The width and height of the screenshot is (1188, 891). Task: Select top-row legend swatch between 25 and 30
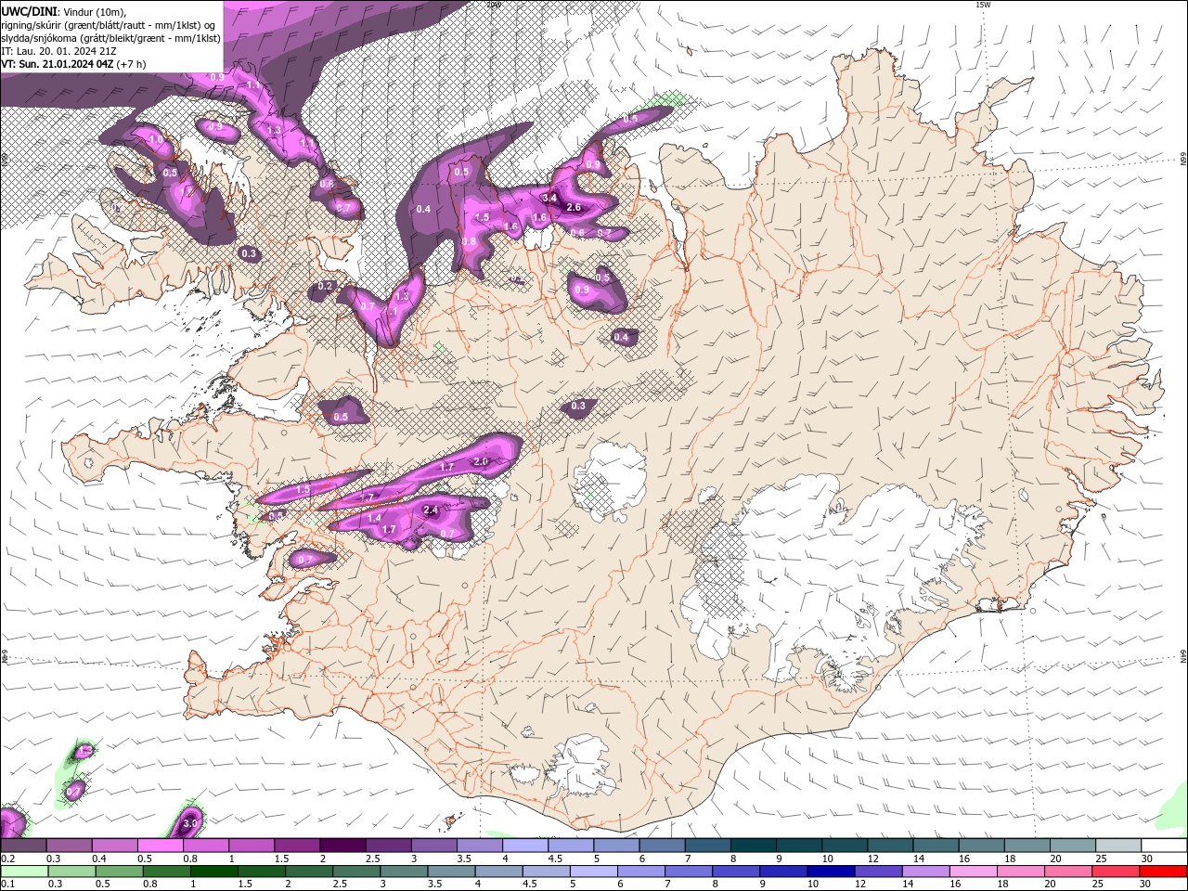[x=1118, y=845]
